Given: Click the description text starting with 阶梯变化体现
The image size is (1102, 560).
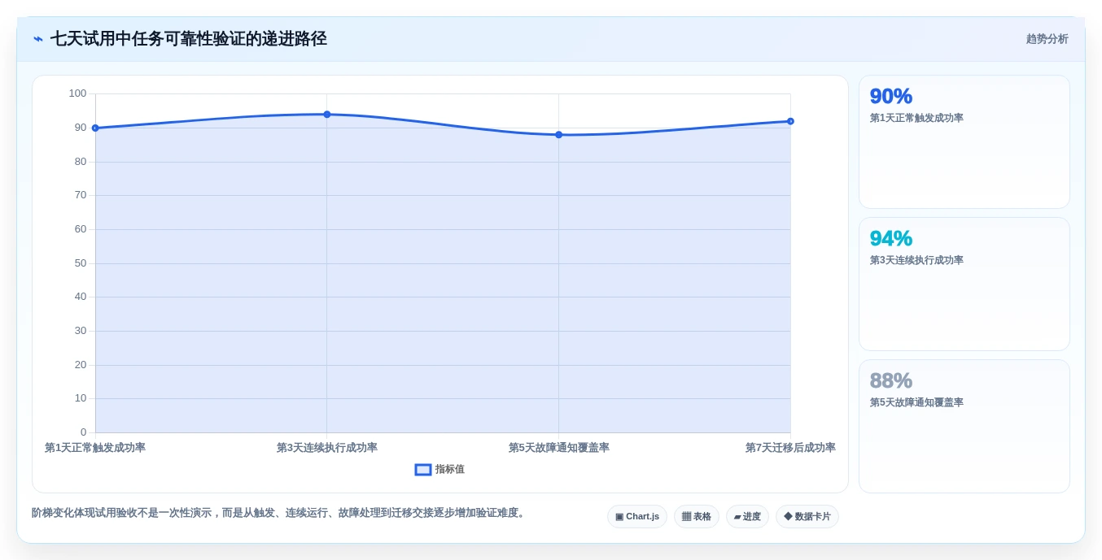Looking at the screenshot, I should pyautogui.click(x=280, y=513).
